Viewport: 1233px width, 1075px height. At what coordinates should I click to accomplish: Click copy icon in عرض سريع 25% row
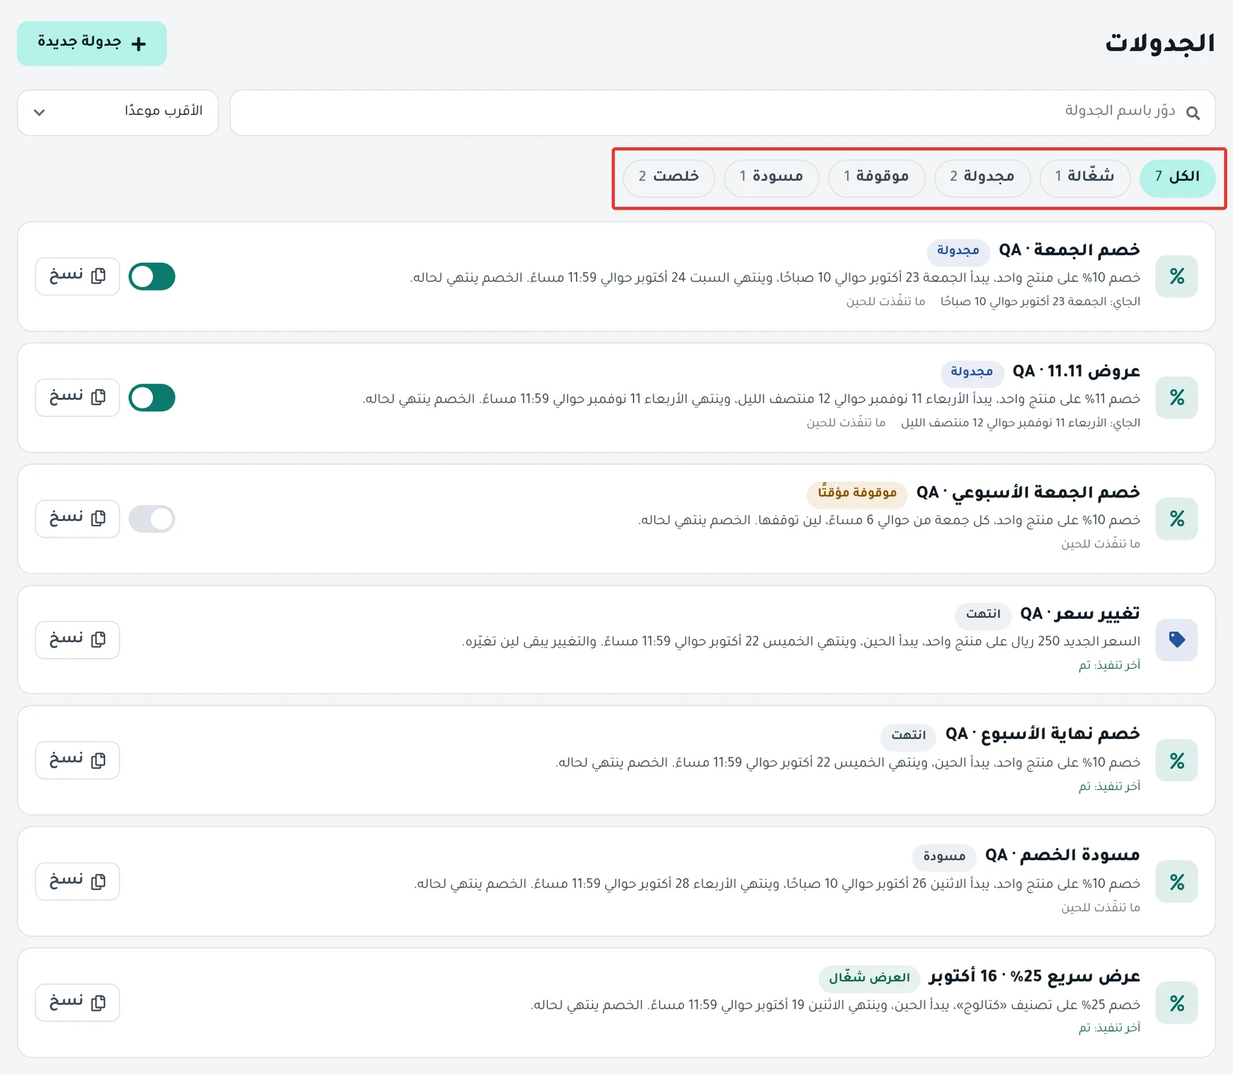coord(98,1003)
